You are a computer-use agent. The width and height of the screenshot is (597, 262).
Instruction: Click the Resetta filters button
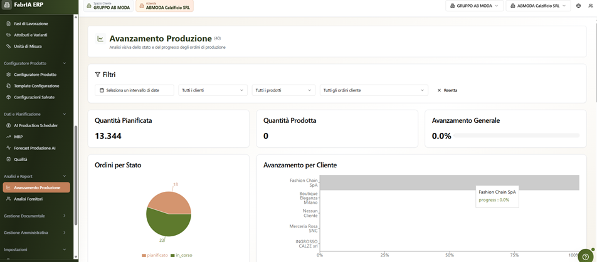tap(447, 90)
